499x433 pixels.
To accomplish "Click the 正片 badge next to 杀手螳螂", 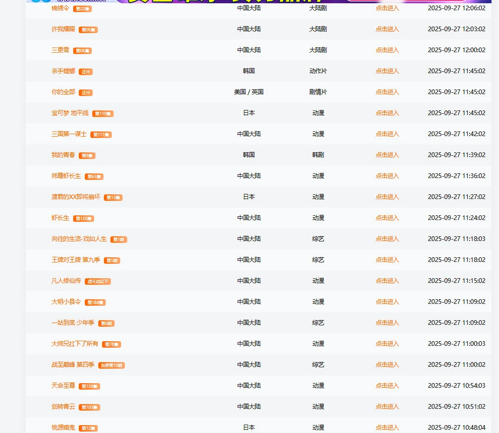I will point(86,72).
